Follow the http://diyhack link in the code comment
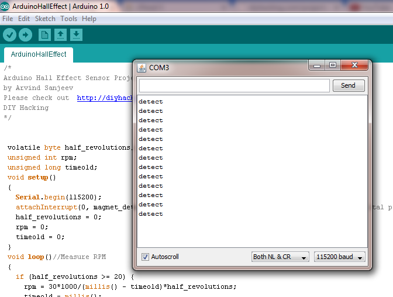The height and width of the screenshot is (297, 393). pos(105,98)
